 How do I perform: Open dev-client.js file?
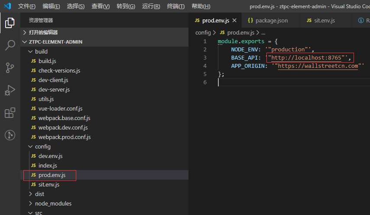pyautogui.click(x=104, y=80)
